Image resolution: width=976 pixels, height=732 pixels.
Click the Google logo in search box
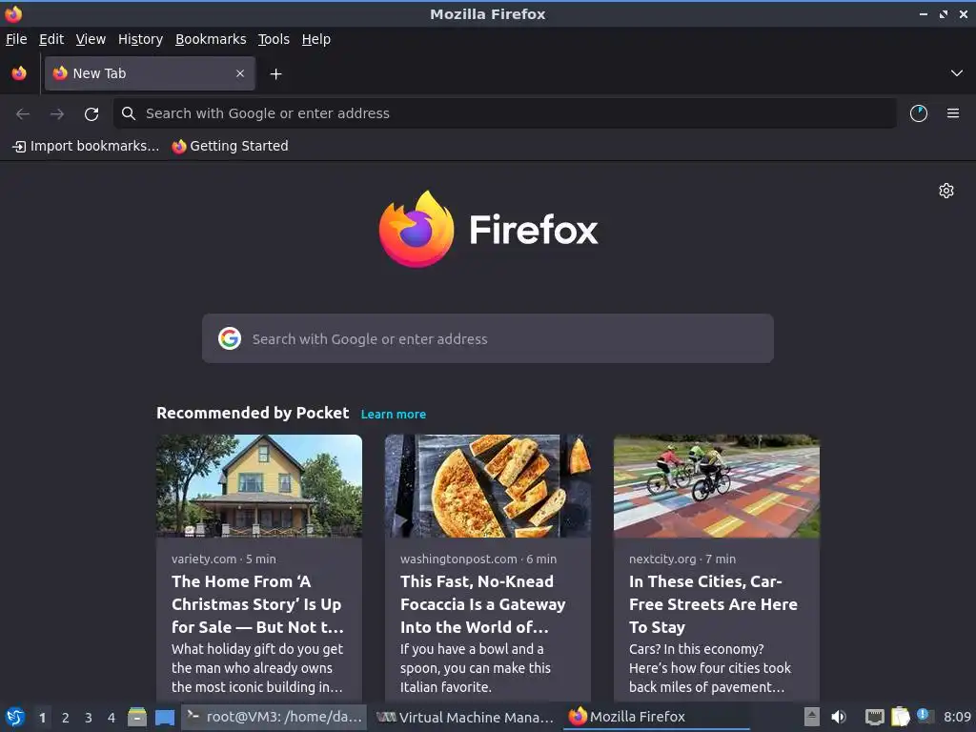pyautogui.click(x=230, y=338)
